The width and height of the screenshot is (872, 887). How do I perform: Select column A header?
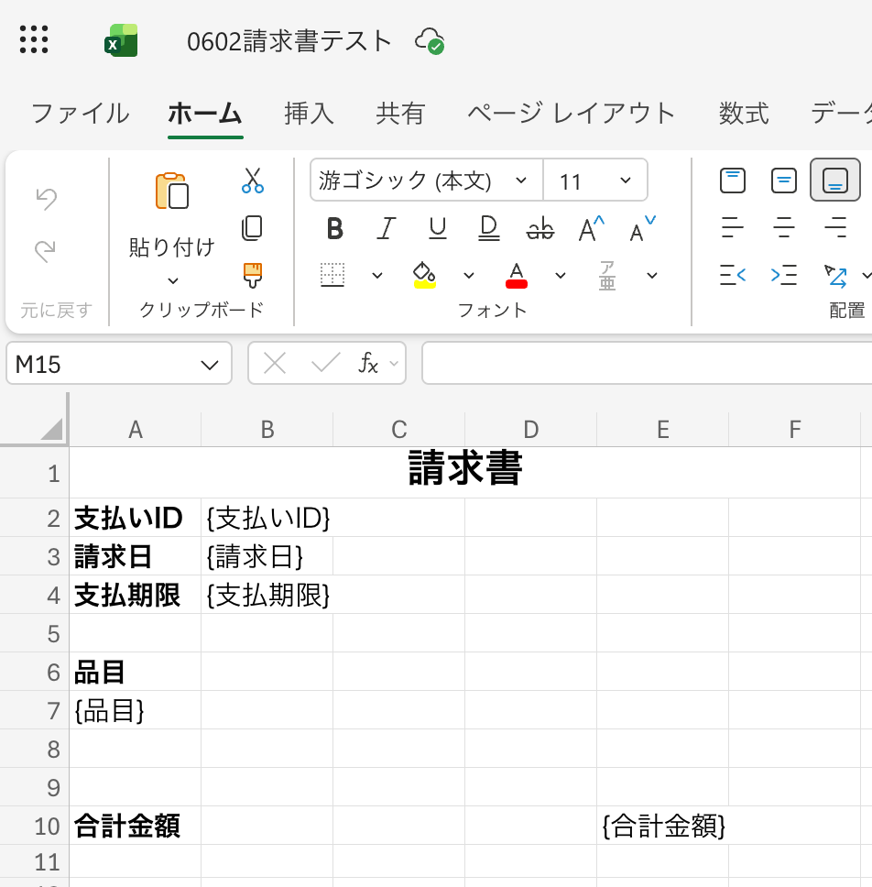(x=136, y=430)
